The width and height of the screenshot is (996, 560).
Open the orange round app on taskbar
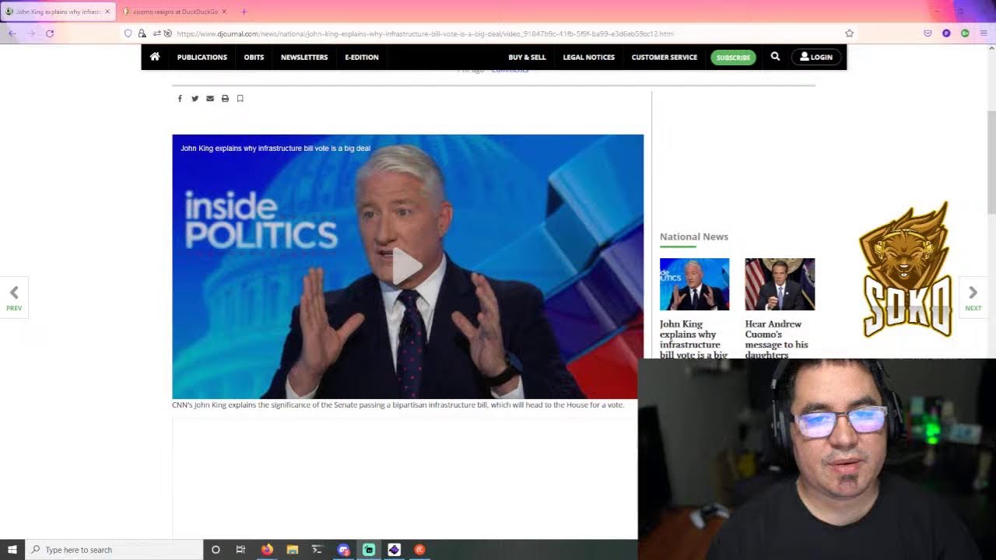pos(419,550)
